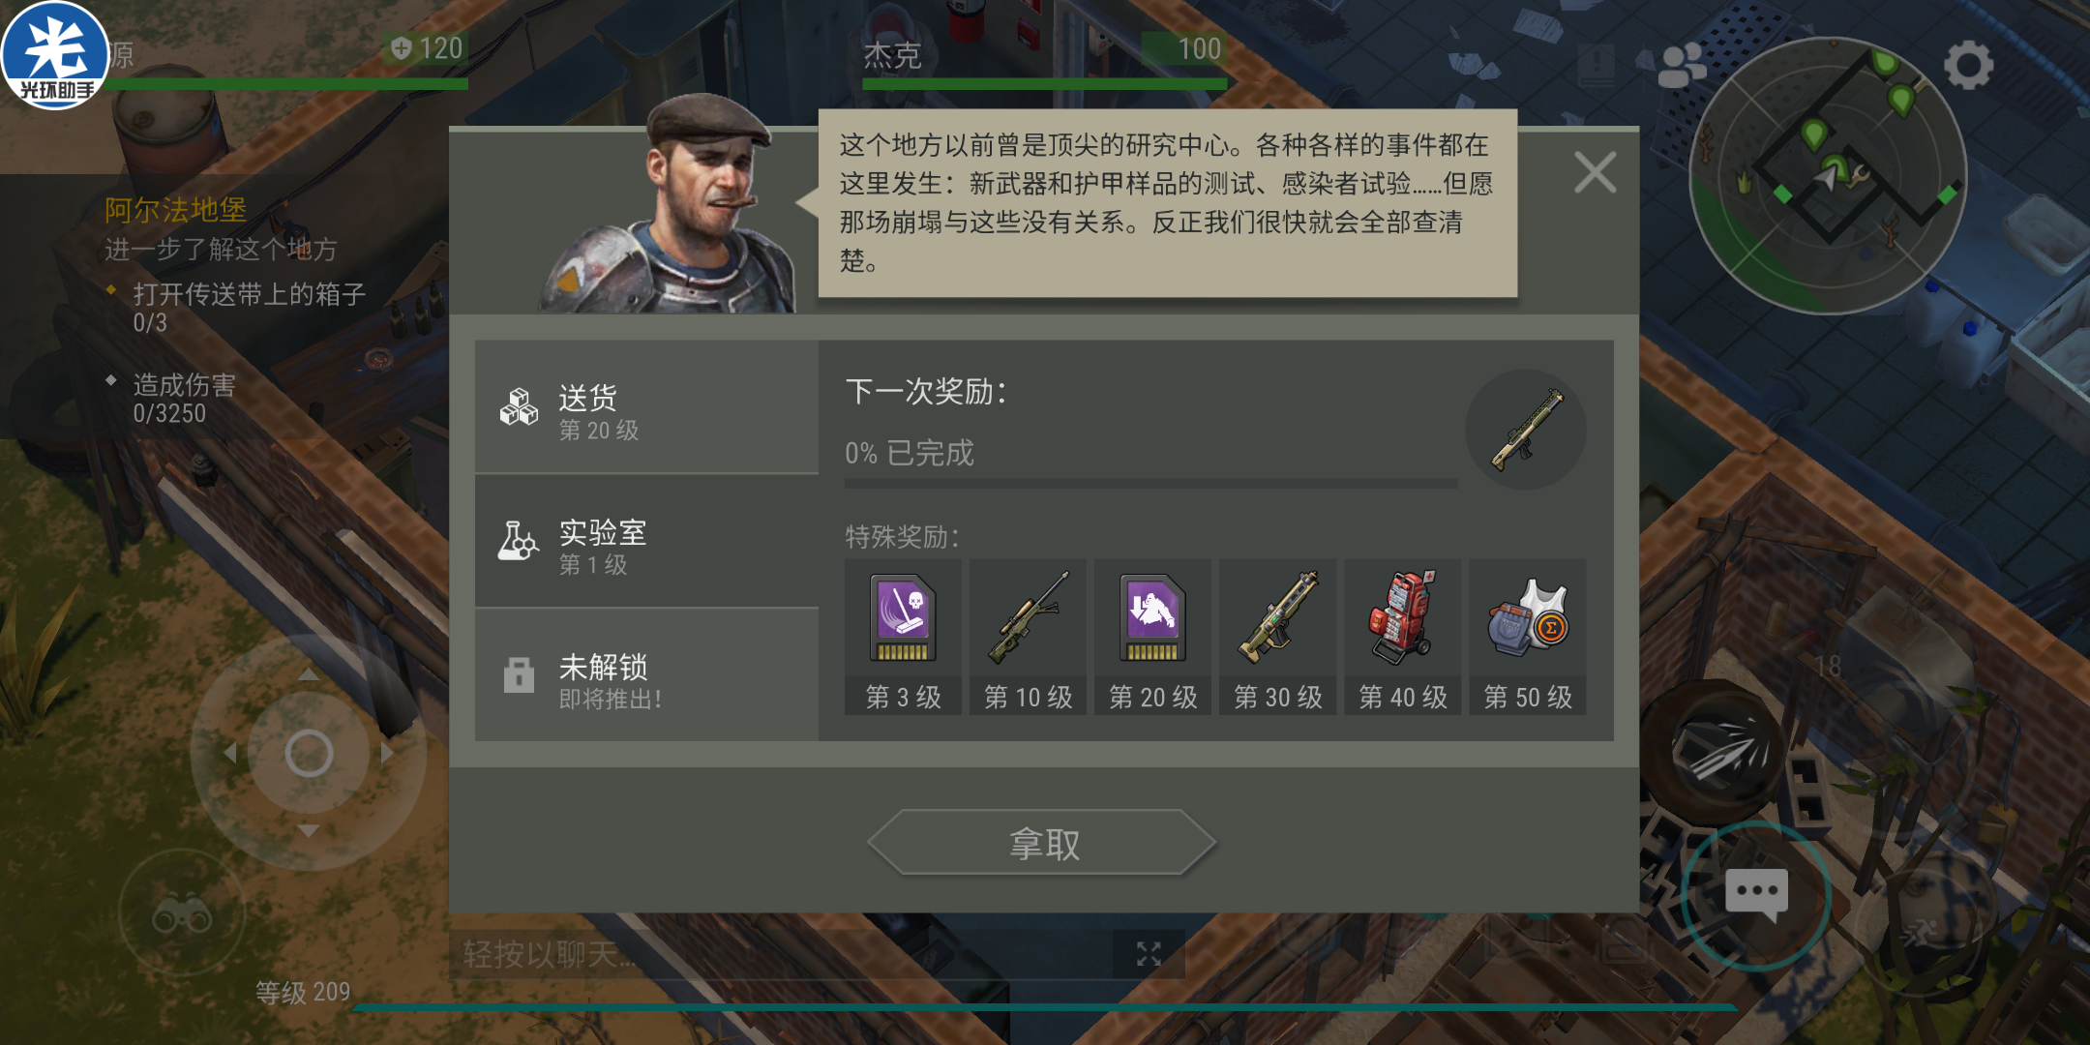
Task: Close the Jack dialog with the X
Action: (x=1595, y=172)
